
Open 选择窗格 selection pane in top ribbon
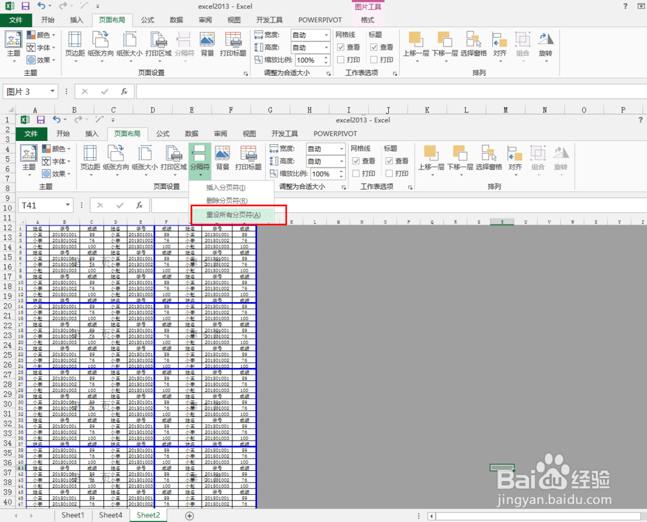[x=474, y=45]
